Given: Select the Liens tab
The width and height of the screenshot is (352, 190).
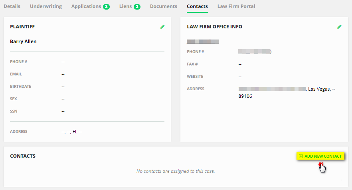Looking at the screenshot, I should 125,6.
